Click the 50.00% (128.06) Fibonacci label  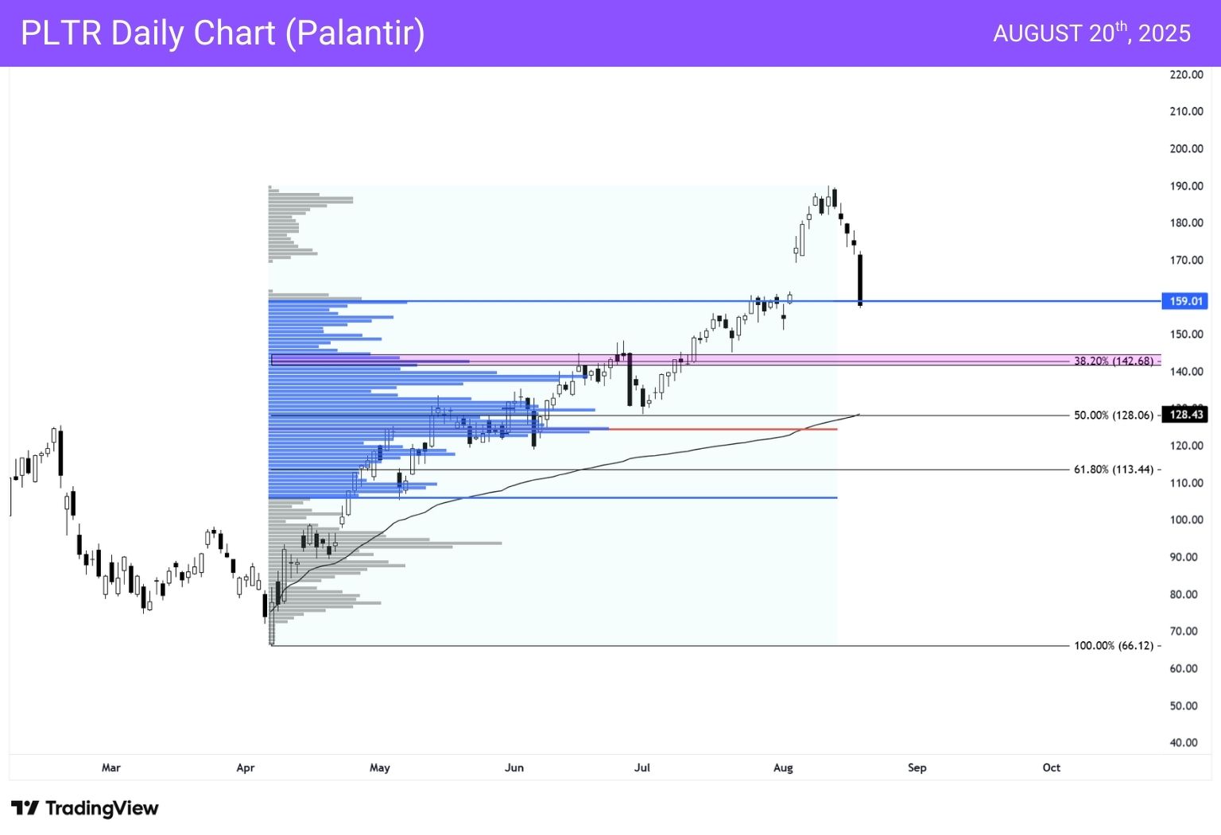point(1113,415)
